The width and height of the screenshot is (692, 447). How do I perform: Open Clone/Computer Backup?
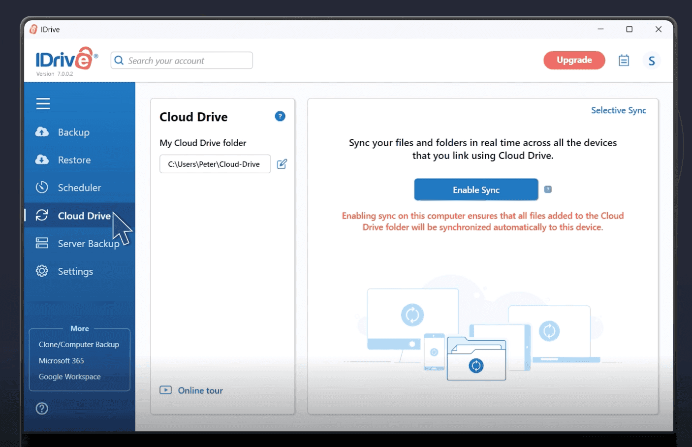tap(79, 344)
